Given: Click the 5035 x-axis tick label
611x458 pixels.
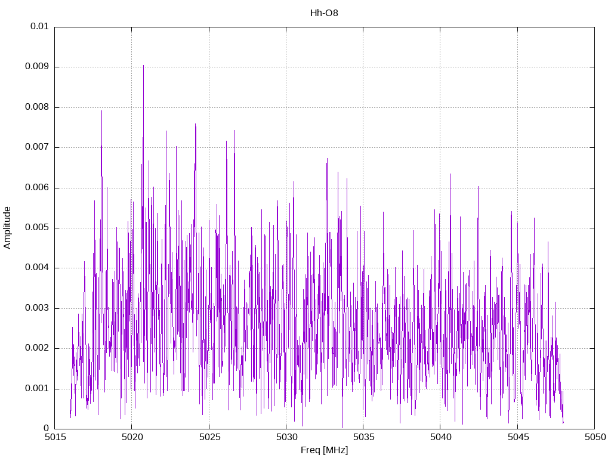Looking at the screenshot, I should coord(364,437).
